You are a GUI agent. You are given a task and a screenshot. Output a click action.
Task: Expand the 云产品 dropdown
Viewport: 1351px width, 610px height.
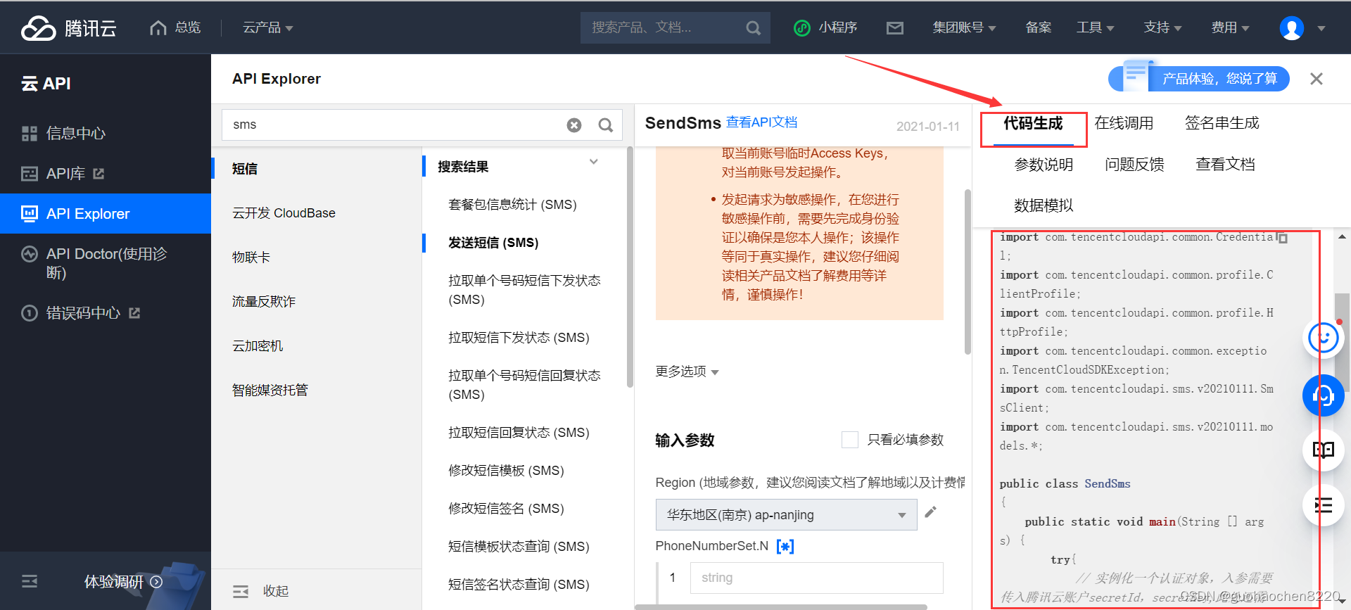coord(267,27)
